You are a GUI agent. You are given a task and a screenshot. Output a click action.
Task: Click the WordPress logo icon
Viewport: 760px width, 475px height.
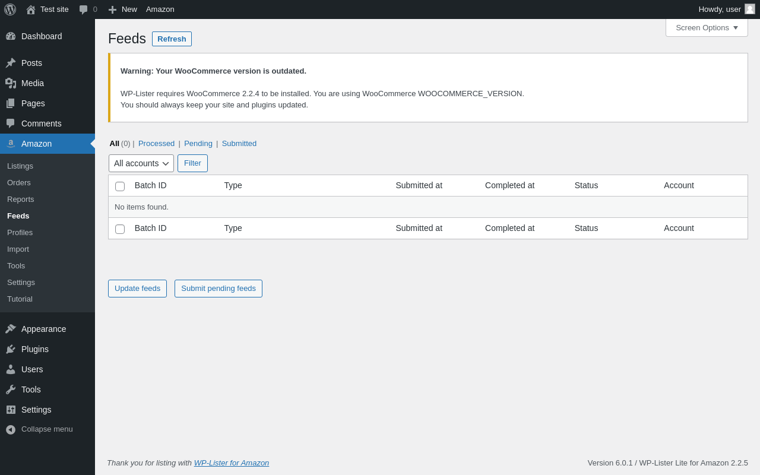(x=10, y=9)
